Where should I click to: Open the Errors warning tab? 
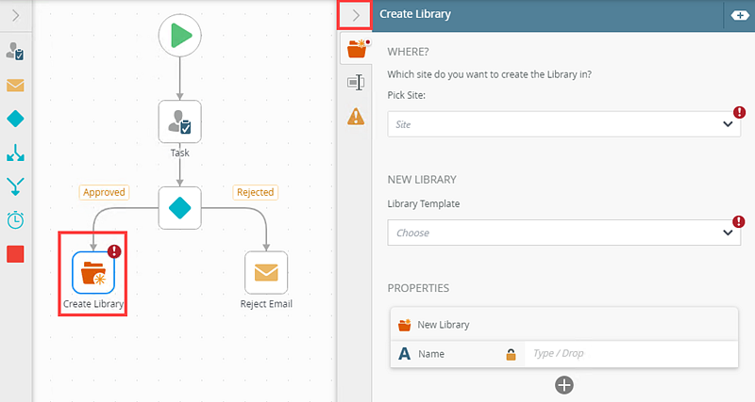[x=356, y=117]
